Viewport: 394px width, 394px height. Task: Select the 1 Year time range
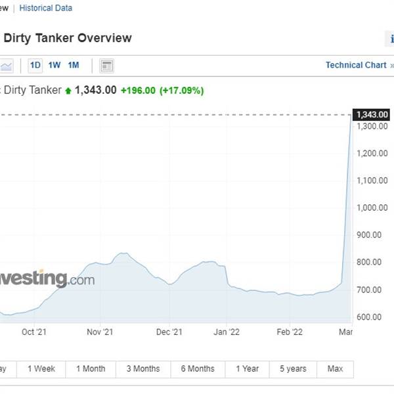tap(248, 369)
